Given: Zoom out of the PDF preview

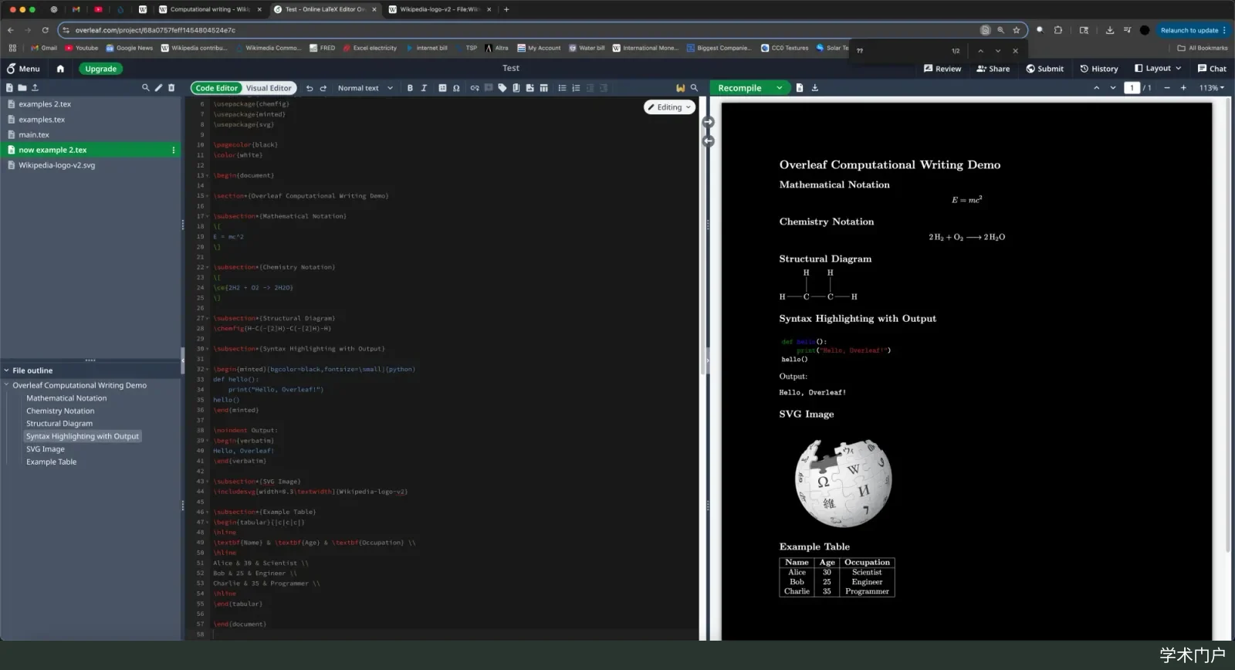Looking at the screenshot, I should [1167, 88].
